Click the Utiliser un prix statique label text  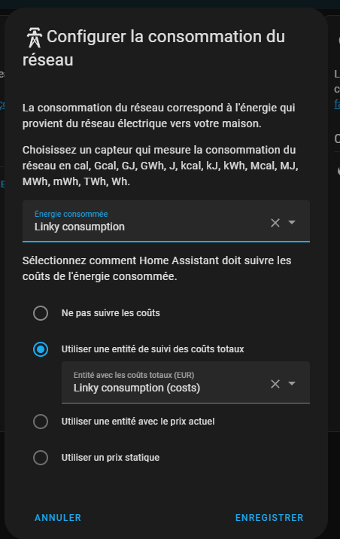pos(111,458)
